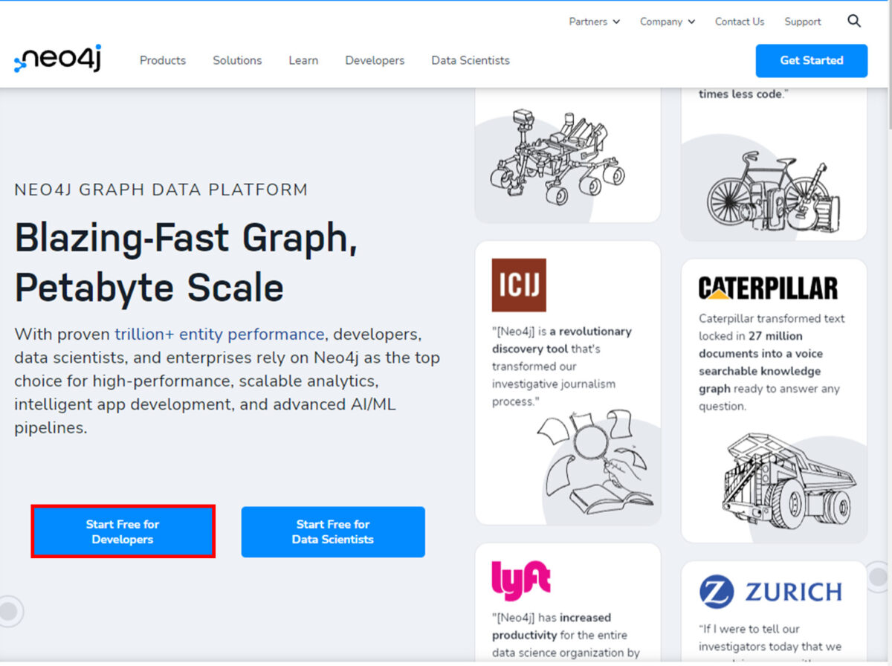The height and width of the screenshot is (666, 892).
Task: Expand the Partners dropdown
Action: 594,22
